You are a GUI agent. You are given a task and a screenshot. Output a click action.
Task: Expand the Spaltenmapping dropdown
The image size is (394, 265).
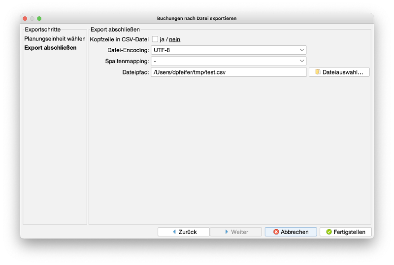point(229,61)
